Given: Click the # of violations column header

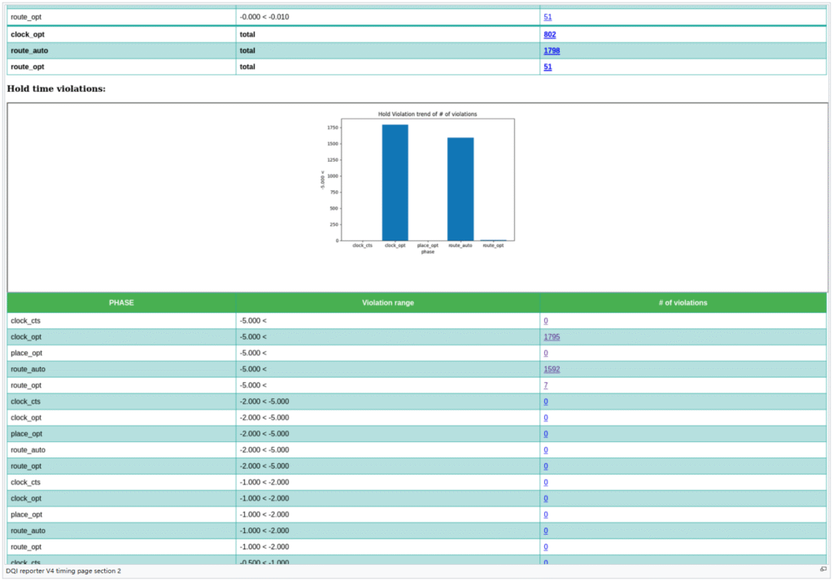Looking at the screenshot, I should [683, 303].
